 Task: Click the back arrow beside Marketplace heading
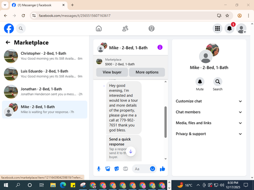point(8,43)
